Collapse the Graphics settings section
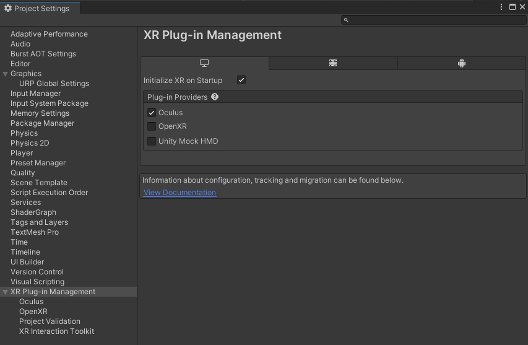Viewport: 528px width, 345px height. coord(6,74)
